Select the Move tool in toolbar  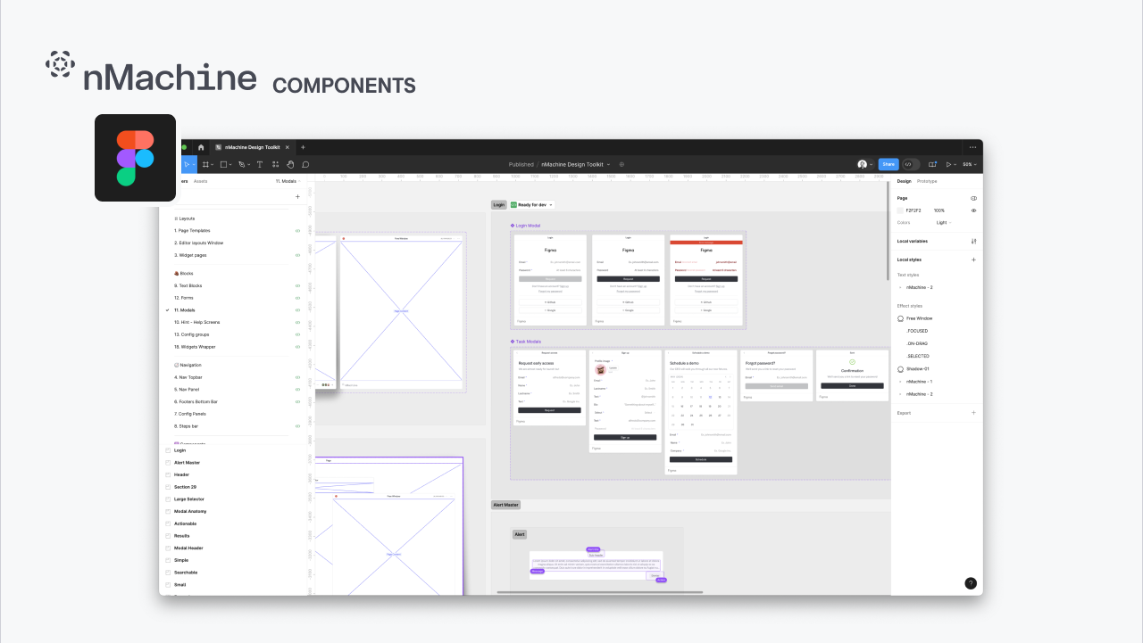(186, 164)
